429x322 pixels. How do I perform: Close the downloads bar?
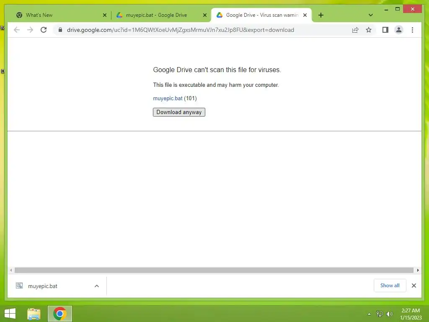(413, 286)
